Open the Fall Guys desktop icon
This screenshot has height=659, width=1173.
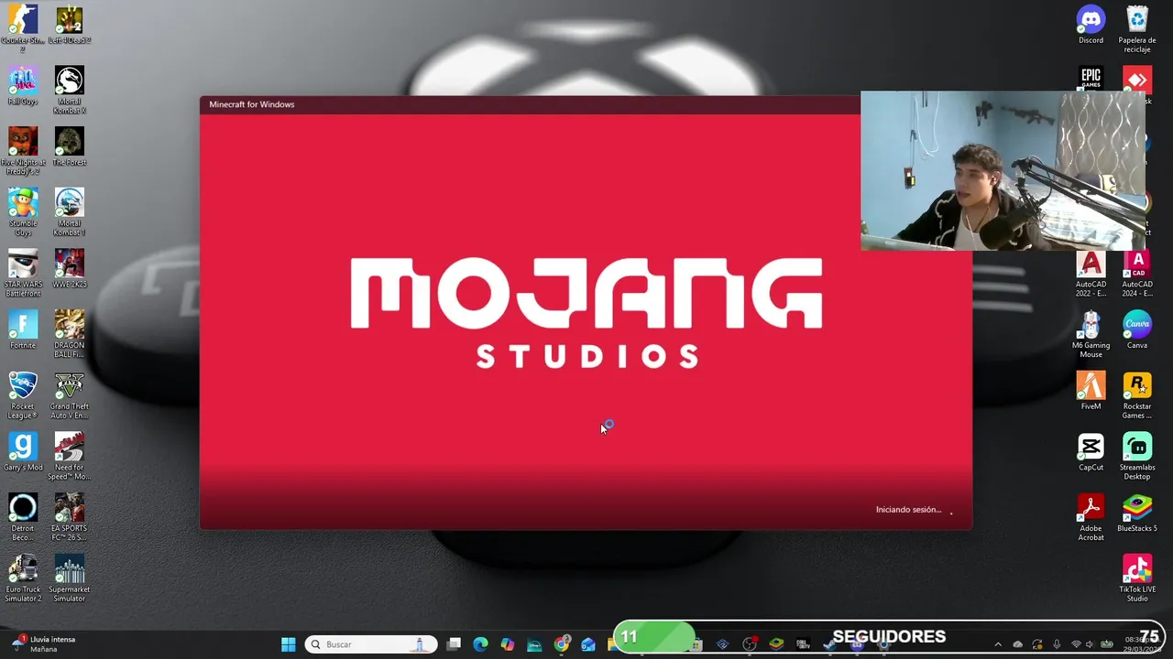coord(23,86)
